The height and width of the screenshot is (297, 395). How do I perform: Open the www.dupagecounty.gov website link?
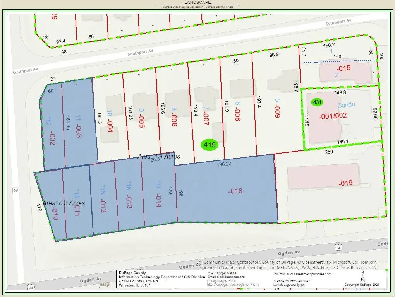click(289, 284)
